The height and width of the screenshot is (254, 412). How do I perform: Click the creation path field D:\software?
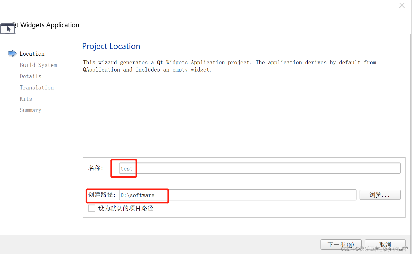[237, 195]
